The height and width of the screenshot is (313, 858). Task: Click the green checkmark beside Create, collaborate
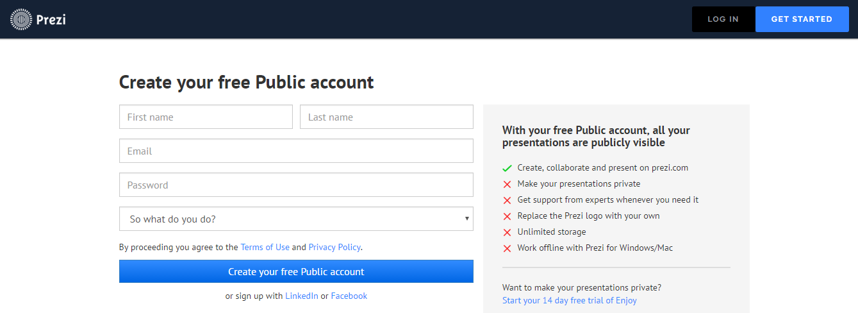[x=507, y=168]
